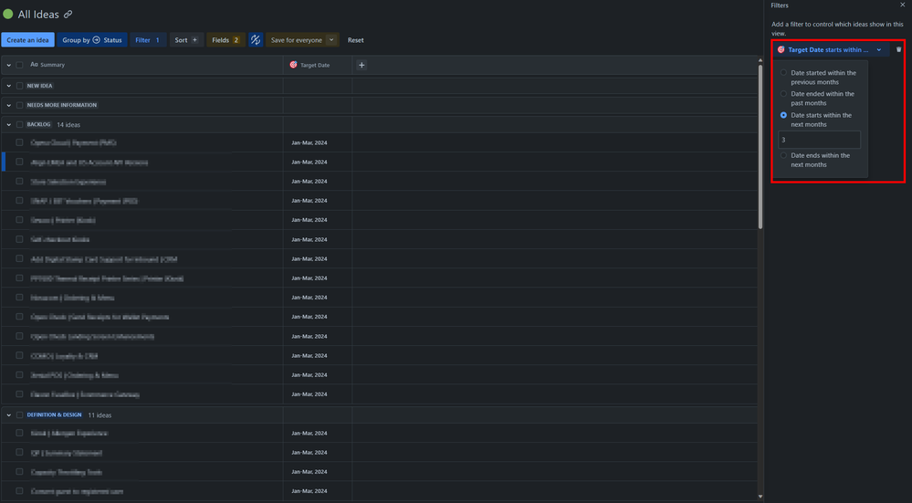The image size is (912, 503).
Task: Add a new column with the plus icon
Action: (x=362, y=65)
